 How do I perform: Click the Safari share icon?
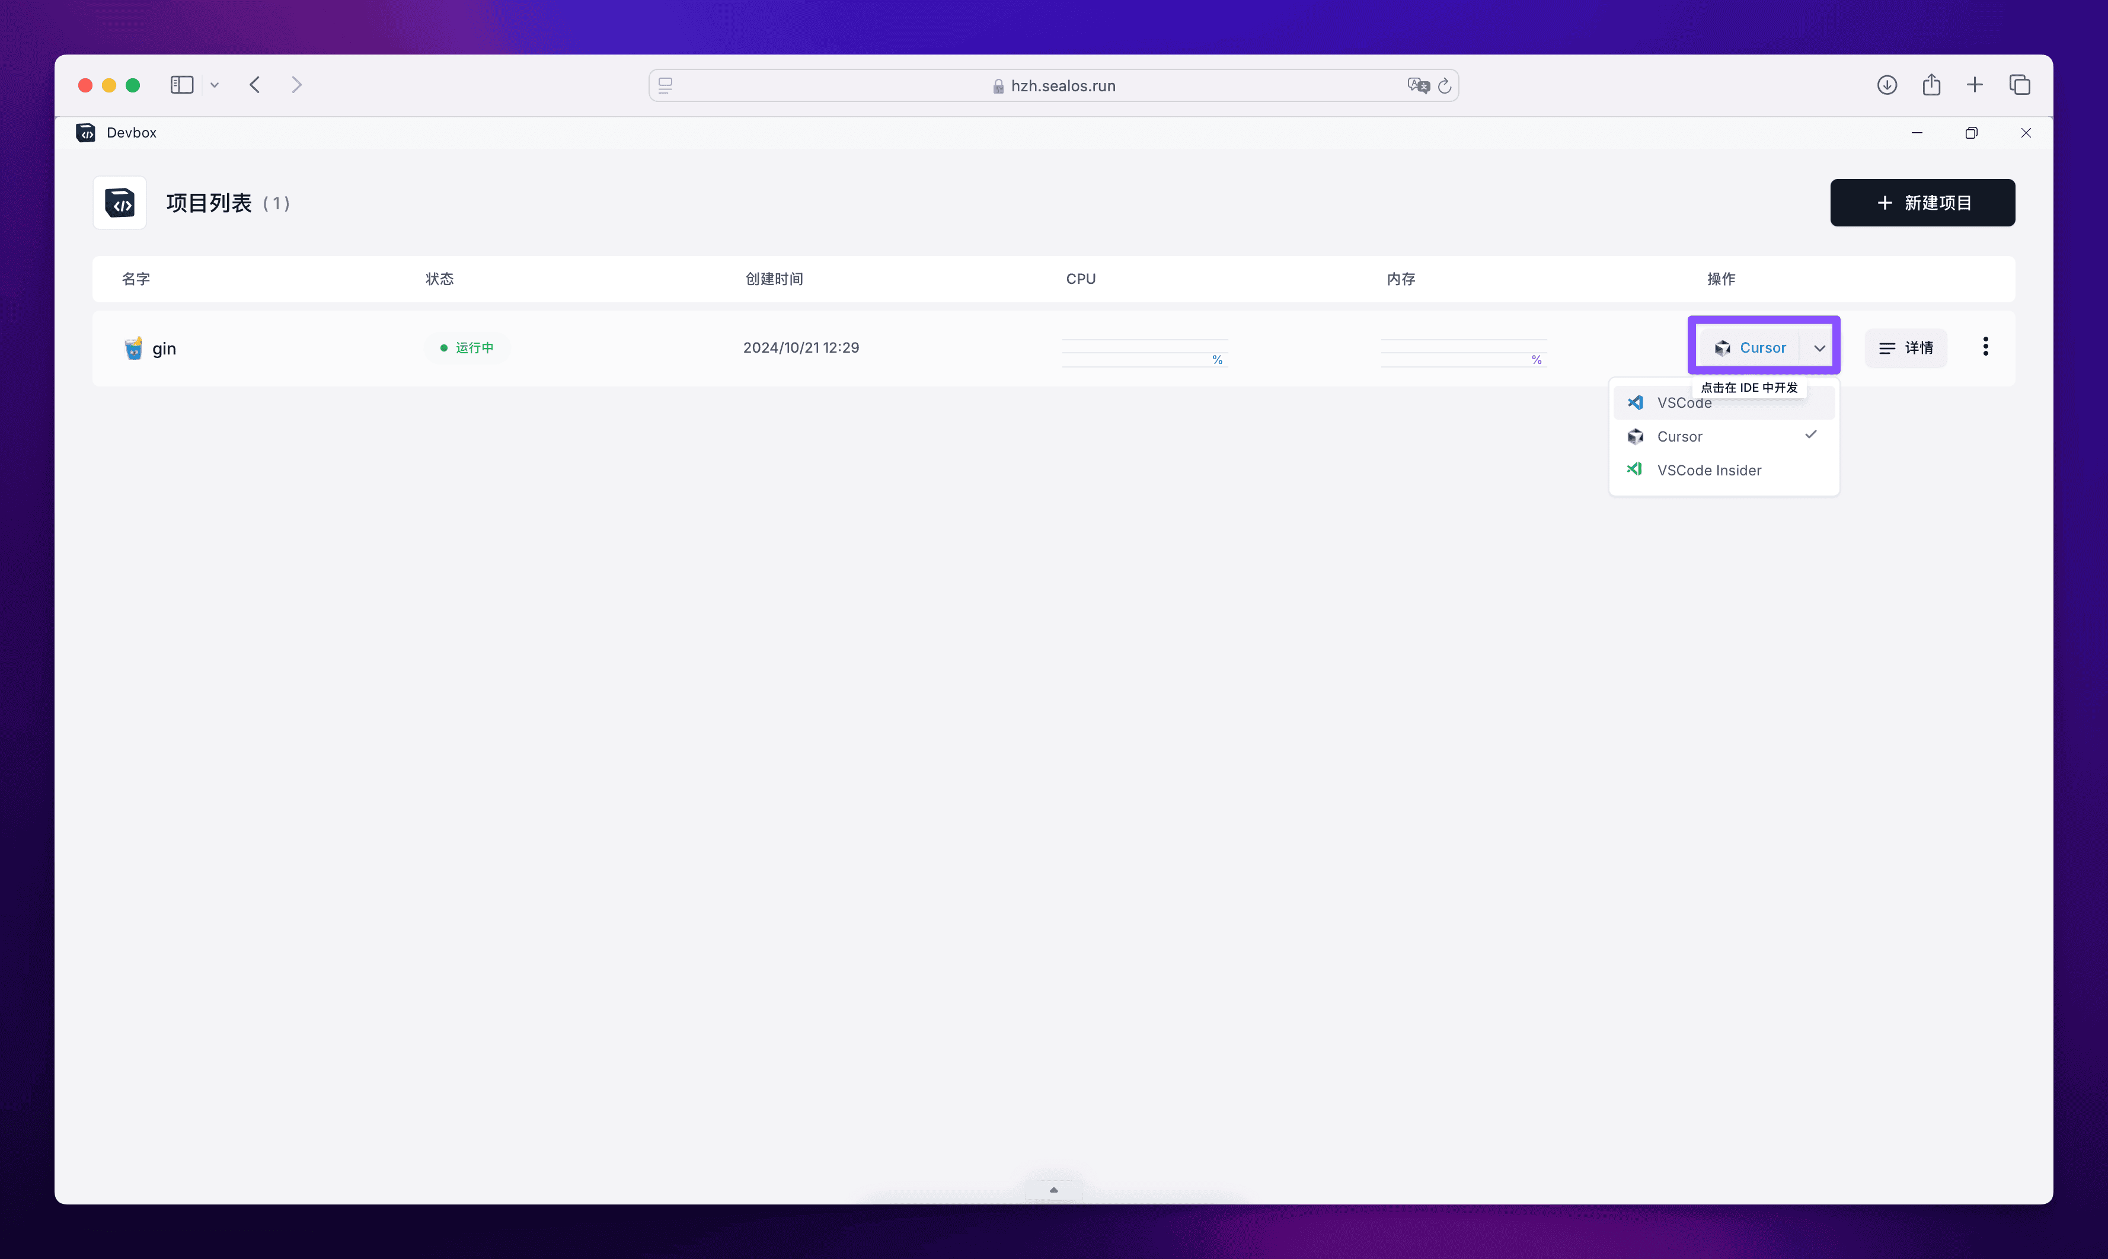(1931, 85)
